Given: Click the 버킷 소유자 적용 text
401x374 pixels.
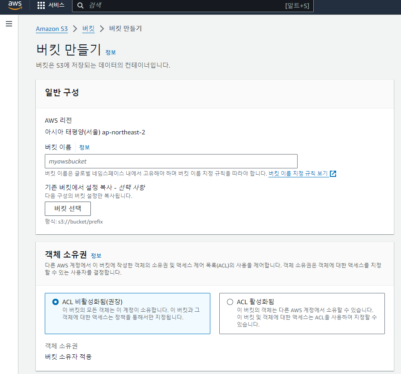Looking at the screenshot, I should [x=68, y=357].
